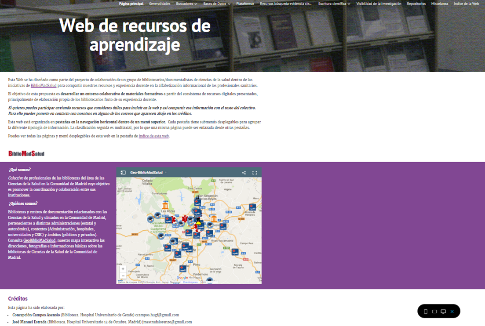Open the Generalidades menu tab
This screenshot has height=326, width=485.
pyautogui.click(x=160, y=4)
